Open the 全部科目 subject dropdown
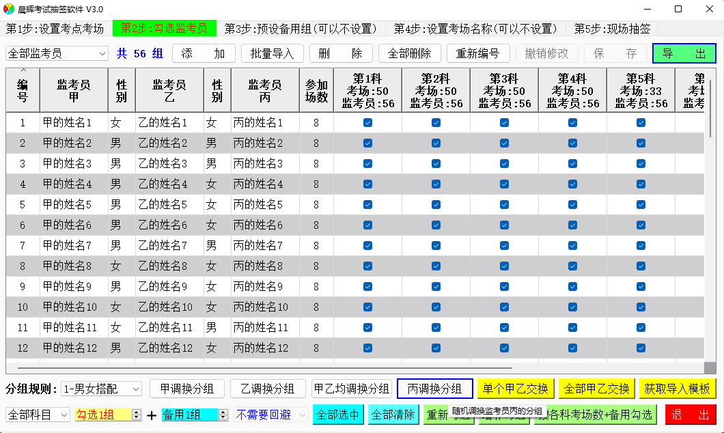The width and height of the screenshot is (724, 433). point(38,415)
